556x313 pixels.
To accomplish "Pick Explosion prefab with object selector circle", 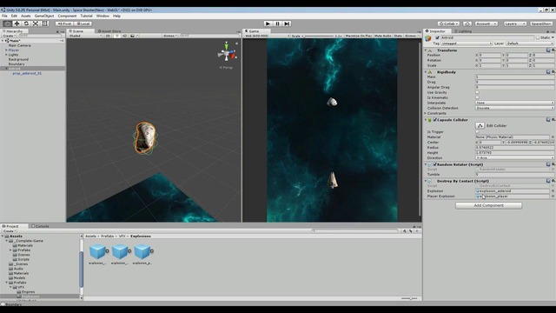I will coord(553,191).
